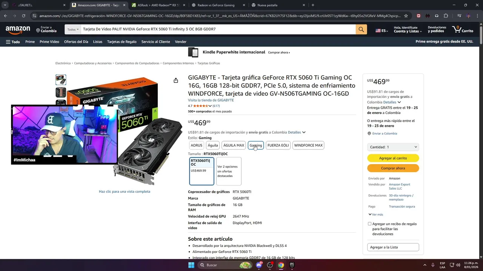
Task: Click Agregar a la Lista button
Action: [x=393, y=247]
